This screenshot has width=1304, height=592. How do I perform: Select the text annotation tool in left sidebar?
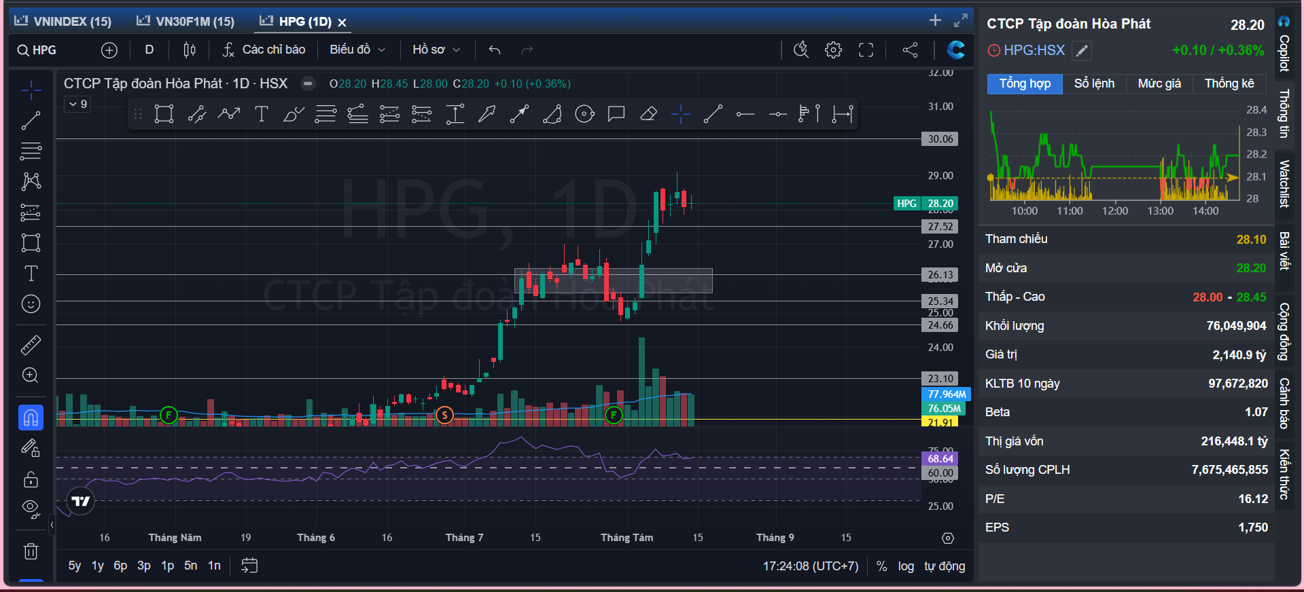click(x=31, y=273)
